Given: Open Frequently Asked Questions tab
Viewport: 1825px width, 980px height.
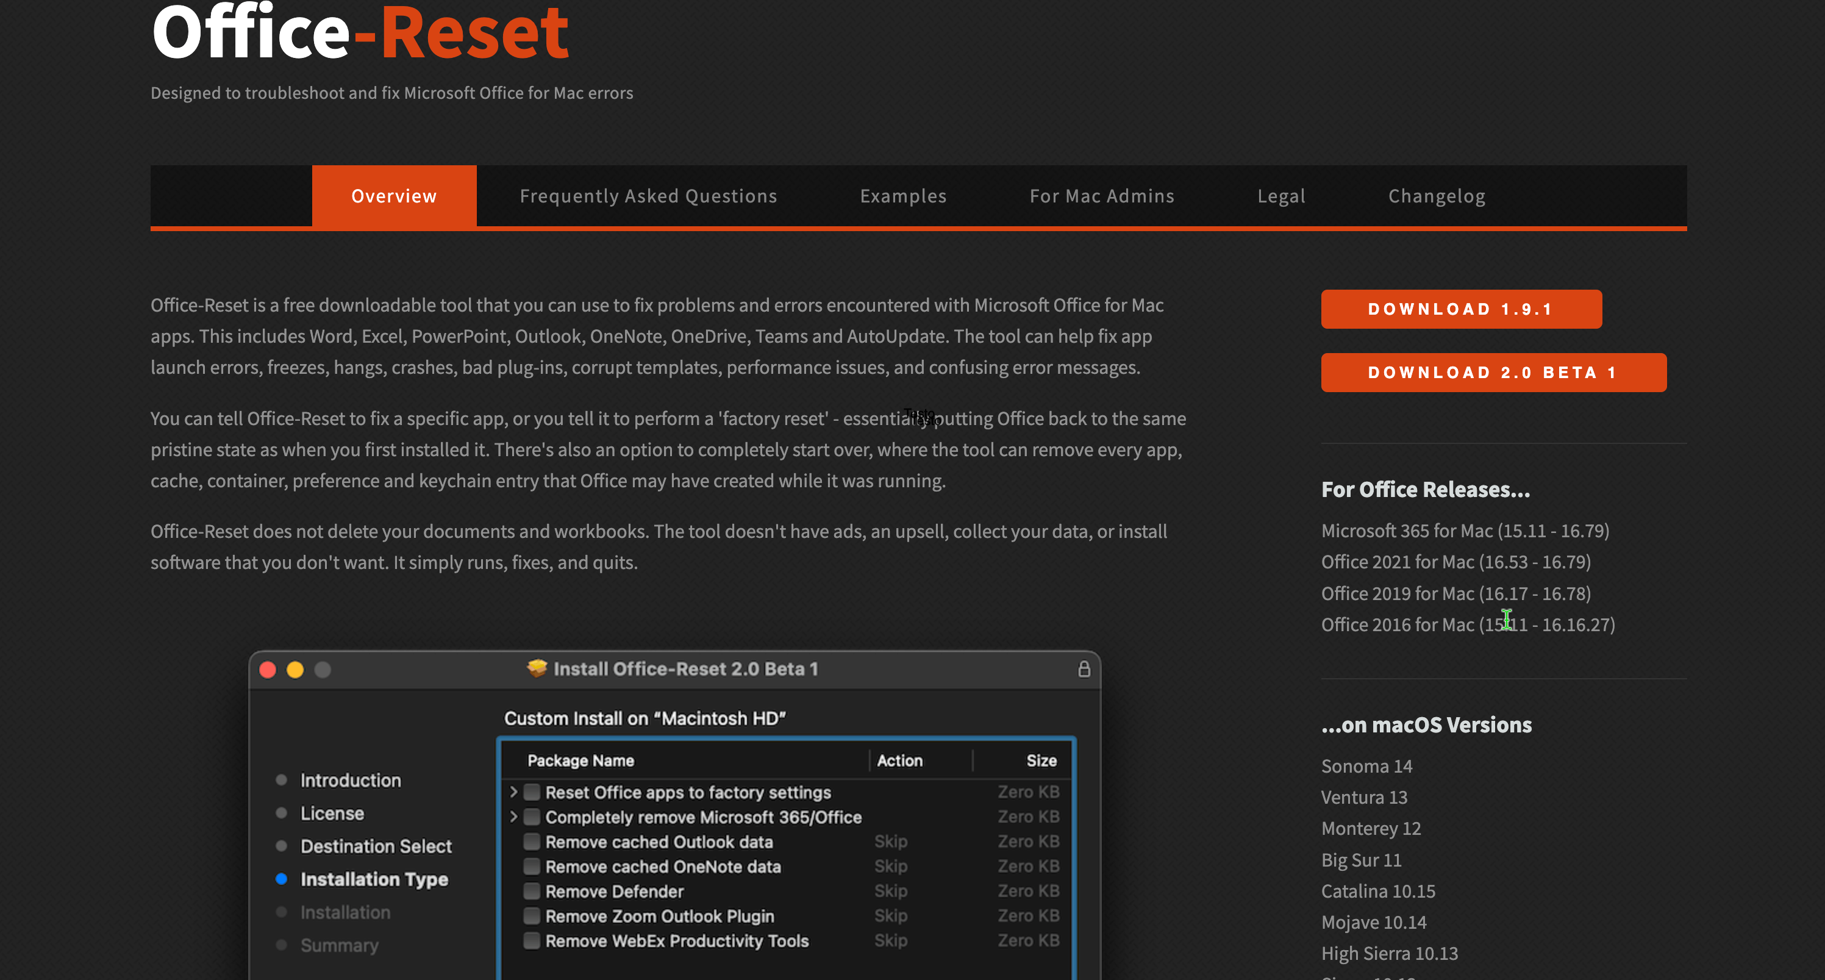Looking at the screenshot, I should [648, 196].
